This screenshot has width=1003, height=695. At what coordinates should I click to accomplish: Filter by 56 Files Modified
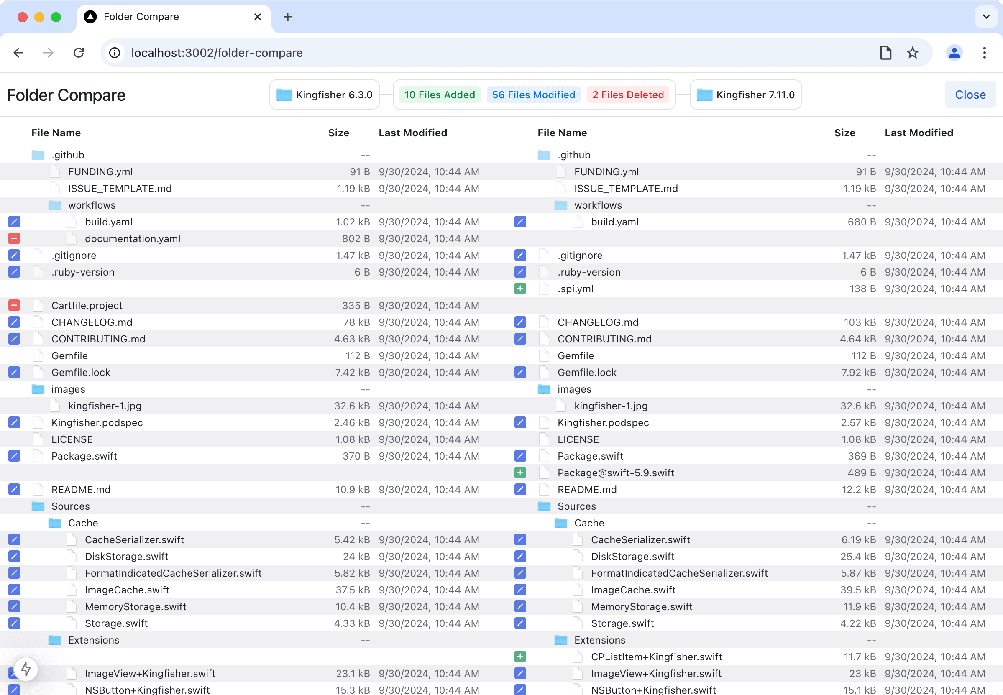click(534, 95)
